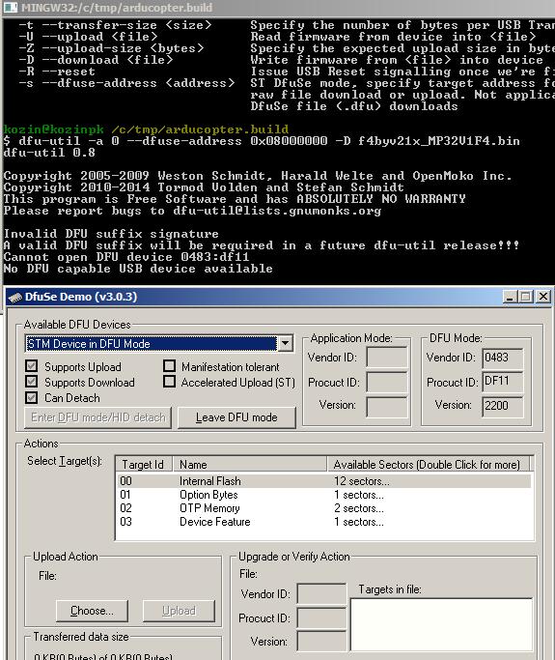This screenshot has width=555, height=660.
Task: Enable Accelerated Upload (ST) checkbox
Action: pyautogui.click(x=169, y=382)
